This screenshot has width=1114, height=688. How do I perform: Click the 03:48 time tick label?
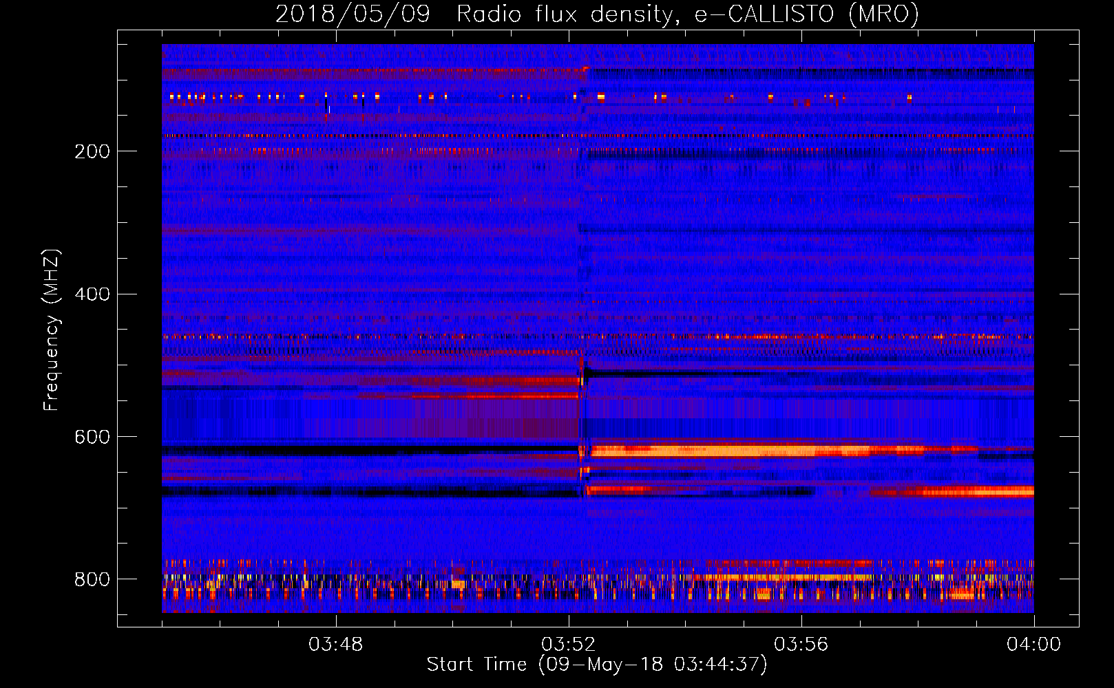[x=336, y=645]
